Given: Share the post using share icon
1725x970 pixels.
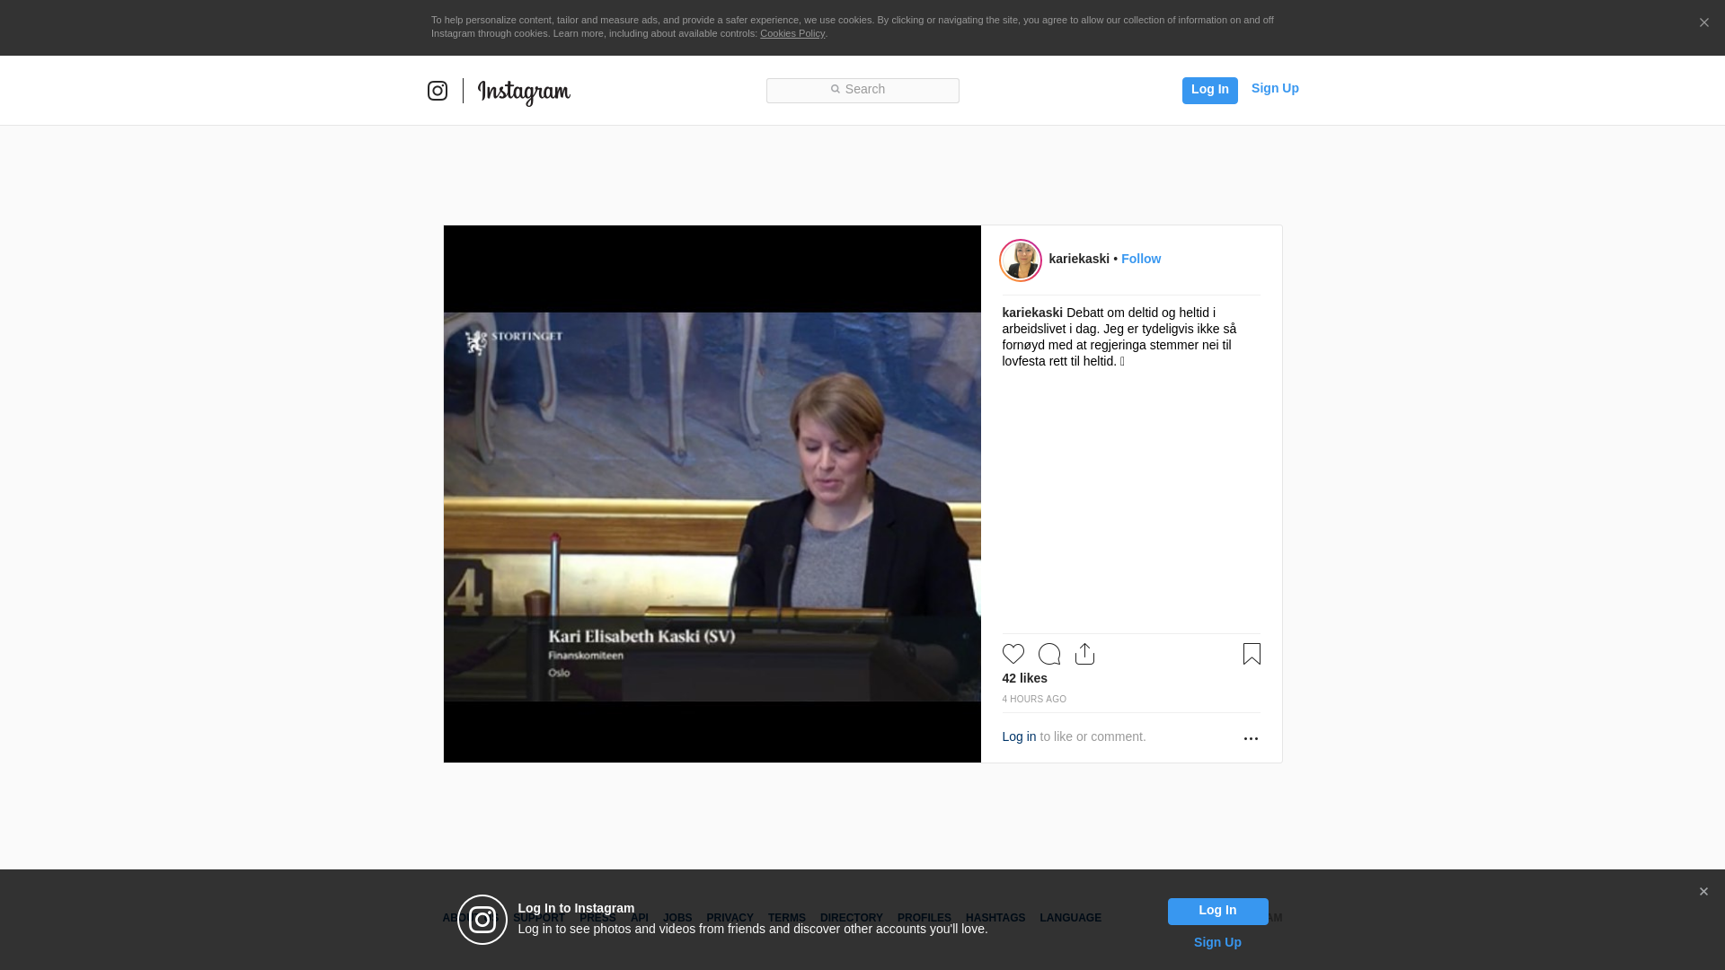Looking at the screenshot, I should click(x=1085, y=654).
